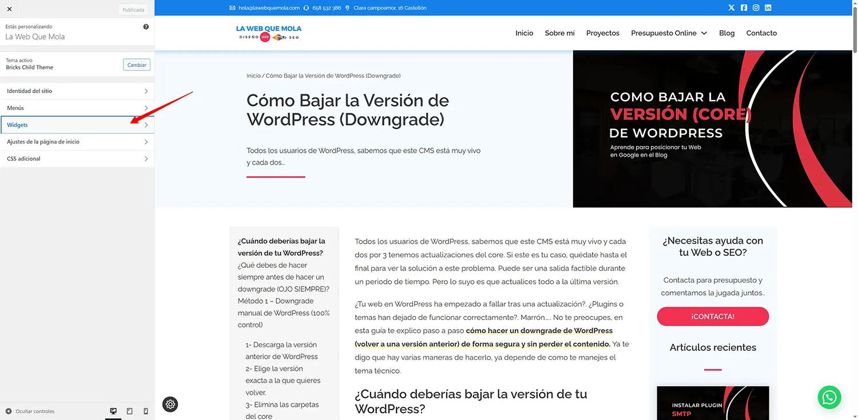The height and width of the screenshot is (420, 858).
Task: Expand chevron beside CSS adicional
Action: pyautogui.click(x=146, y=159)
